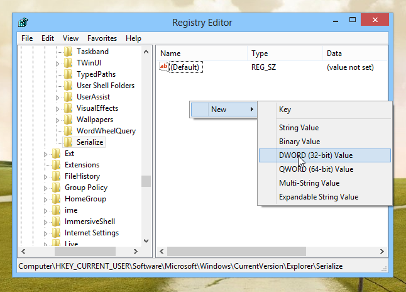
Task: Click the Ext folder icon
Action: (x=57, y=154)
